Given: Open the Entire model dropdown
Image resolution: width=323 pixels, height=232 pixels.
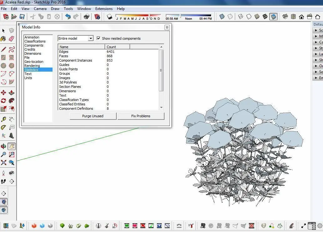Looking at the screenshot, I should pyautogui.click(x=76, y=38).
